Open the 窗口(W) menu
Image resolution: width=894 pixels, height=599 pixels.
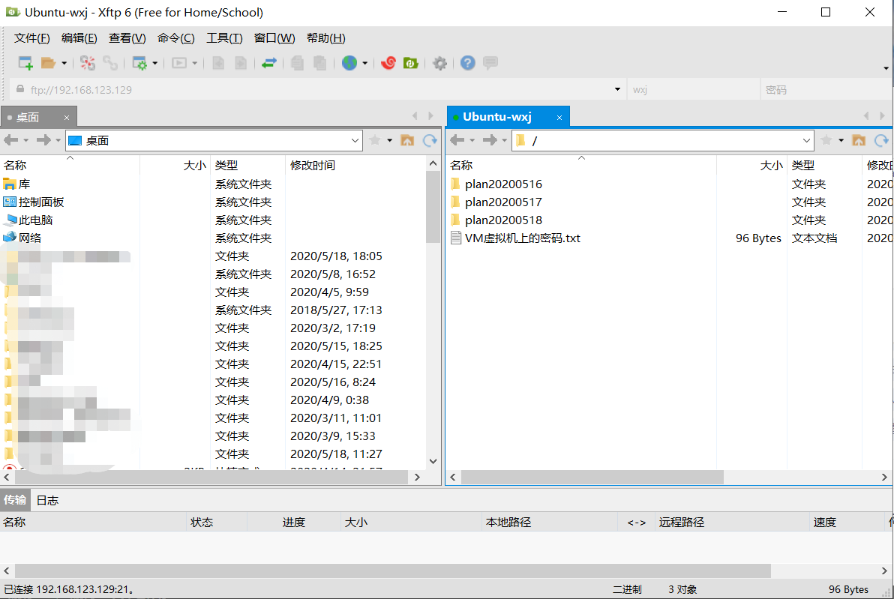click(274, 38)
